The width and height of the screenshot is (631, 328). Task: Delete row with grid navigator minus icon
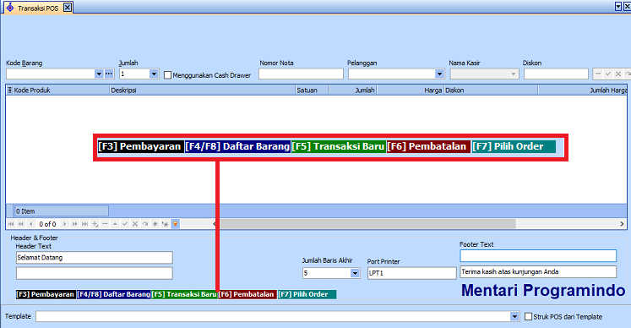pyautogui.click(x=105, y=224)
